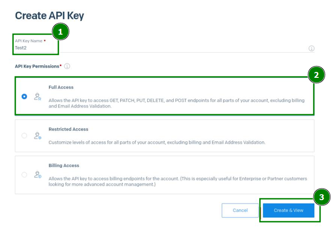The image size is (334, 237).
Task: Click the Restricted Access description text
Action: click(157, 142)
